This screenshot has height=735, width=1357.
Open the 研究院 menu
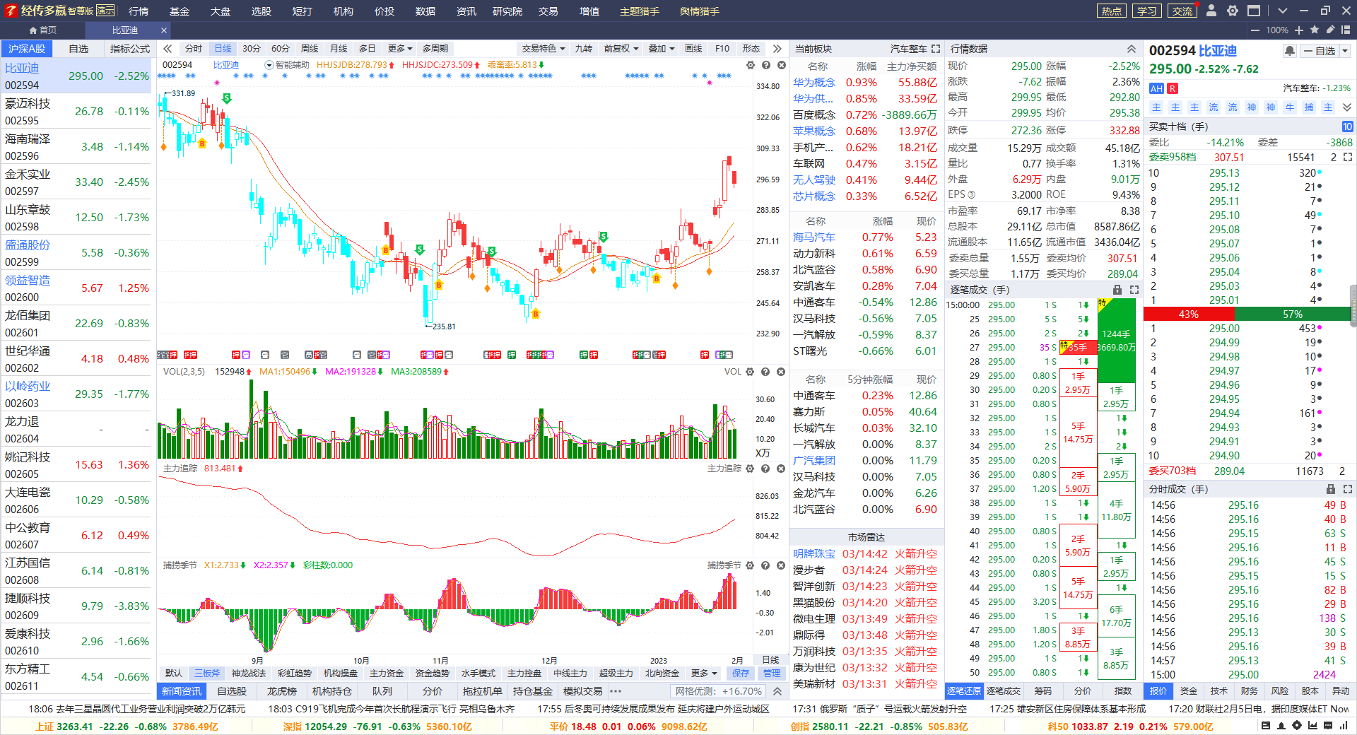[507, 11]
